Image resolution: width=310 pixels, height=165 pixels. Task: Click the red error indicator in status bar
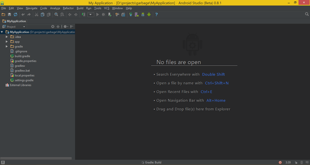coord(280,162)
